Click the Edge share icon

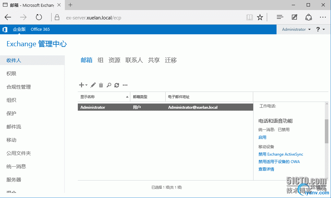pos(309,17)
